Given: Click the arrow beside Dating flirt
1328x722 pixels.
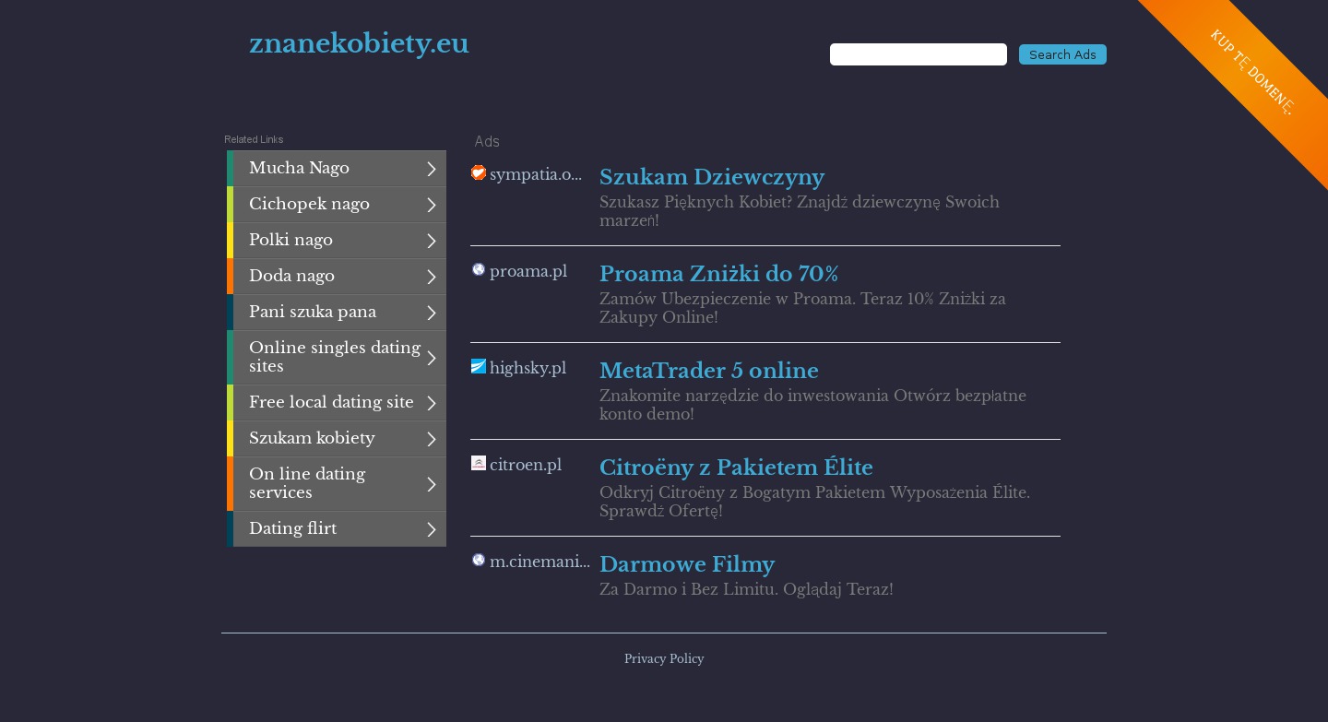Looking at the screenshot, I should click(x=431, y=529).
